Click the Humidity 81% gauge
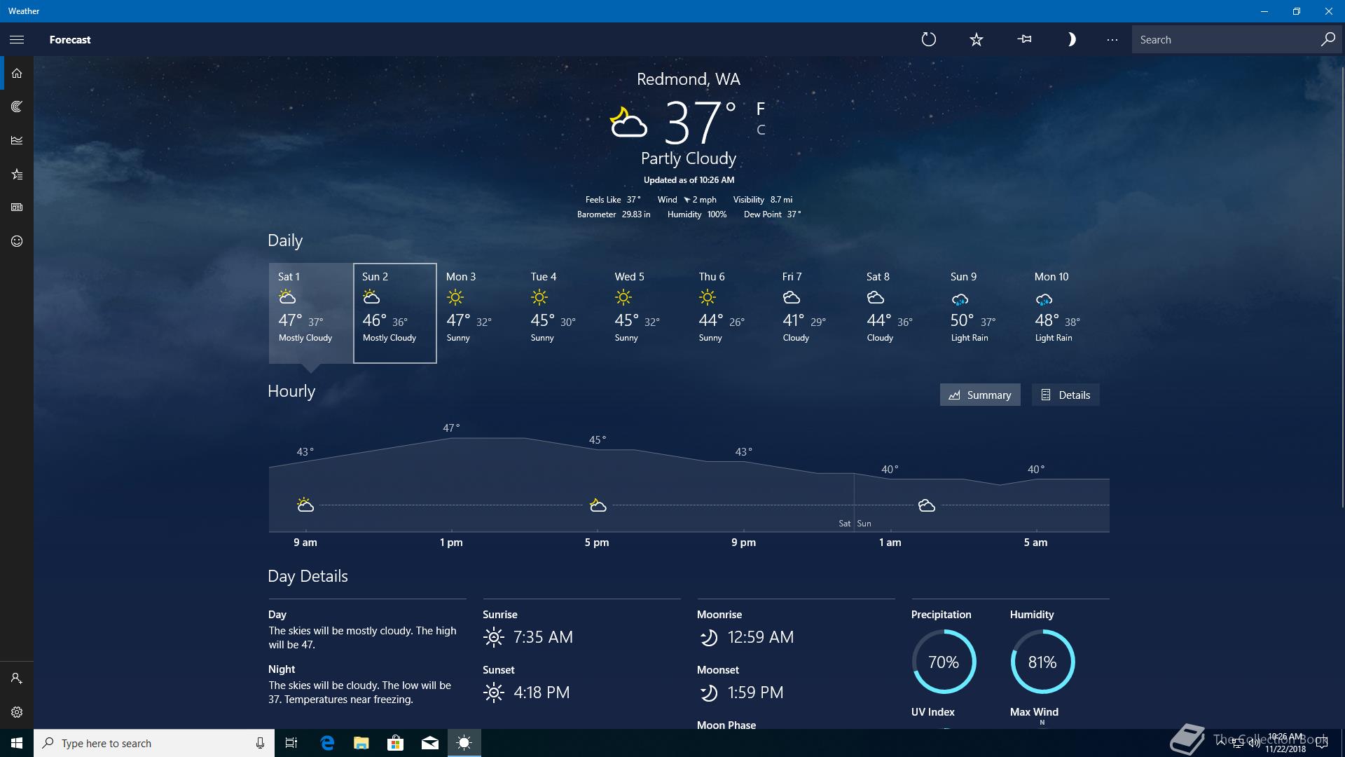1345x757 pixels. [x=1042, y=662]
